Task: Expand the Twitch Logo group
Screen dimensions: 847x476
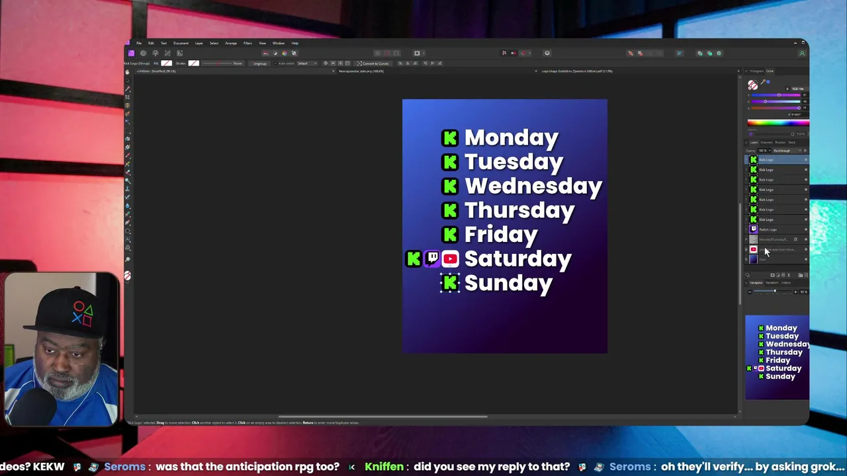Action: point(746,229)
